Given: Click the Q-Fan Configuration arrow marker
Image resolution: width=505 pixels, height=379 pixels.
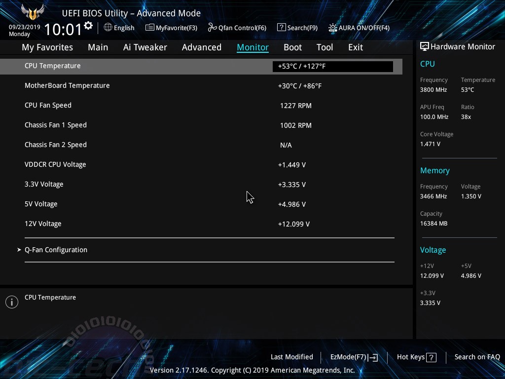Looking at the screenshot, I should tap(19, 250).
